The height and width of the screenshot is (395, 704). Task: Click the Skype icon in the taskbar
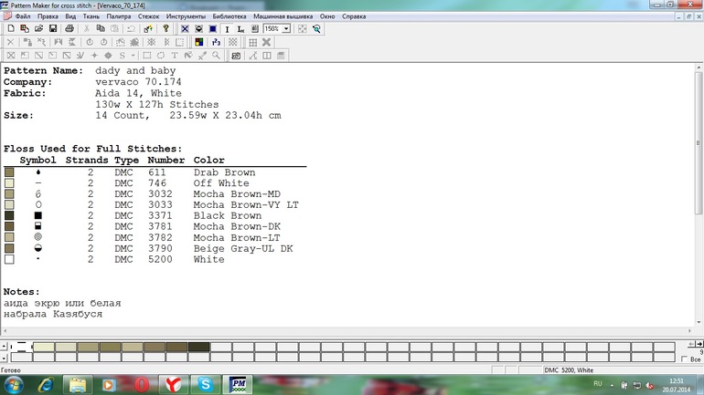click(x=205, y=384)
